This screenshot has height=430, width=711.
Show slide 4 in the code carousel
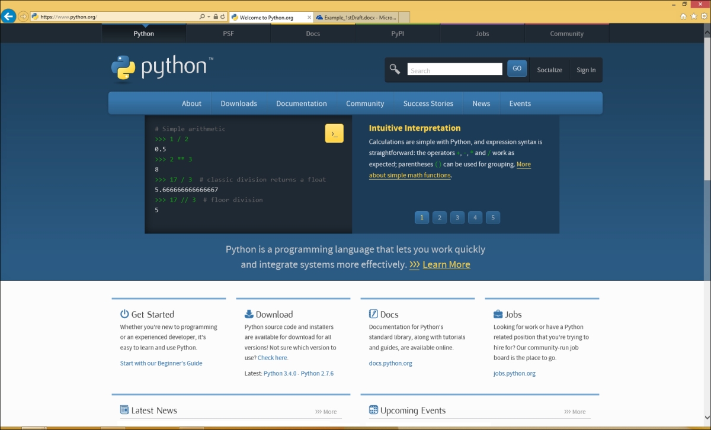(475, 218)
